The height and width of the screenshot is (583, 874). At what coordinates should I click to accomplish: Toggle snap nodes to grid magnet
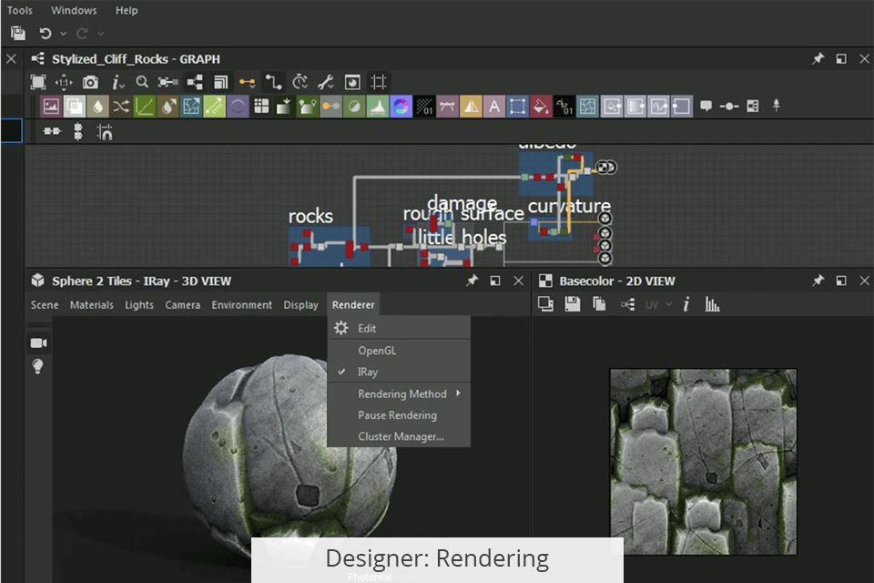coord(104,132)
